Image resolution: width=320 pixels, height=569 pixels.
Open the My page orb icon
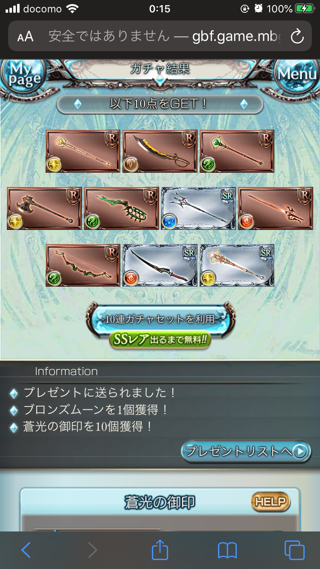point(23,75)
